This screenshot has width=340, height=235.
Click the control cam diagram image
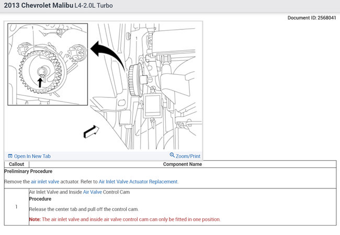(x=104, y=86)
